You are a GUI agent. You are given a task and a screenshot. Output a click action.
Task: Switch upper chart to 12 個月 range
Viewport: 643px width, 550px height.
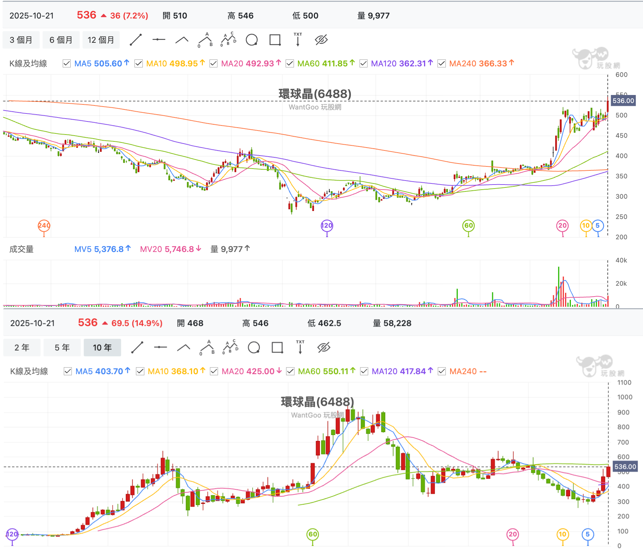click(x=101, y=40)
